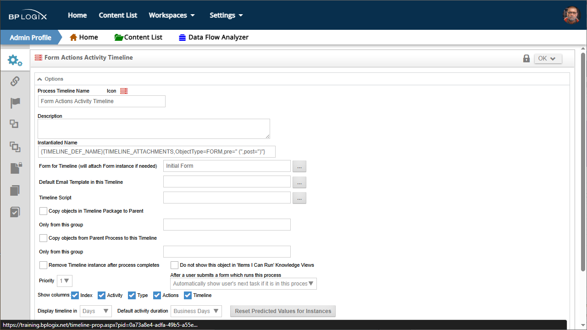The image size is (587, 330).
Task: Open the OK dropdown button
Action: click(x=548, y=59)
